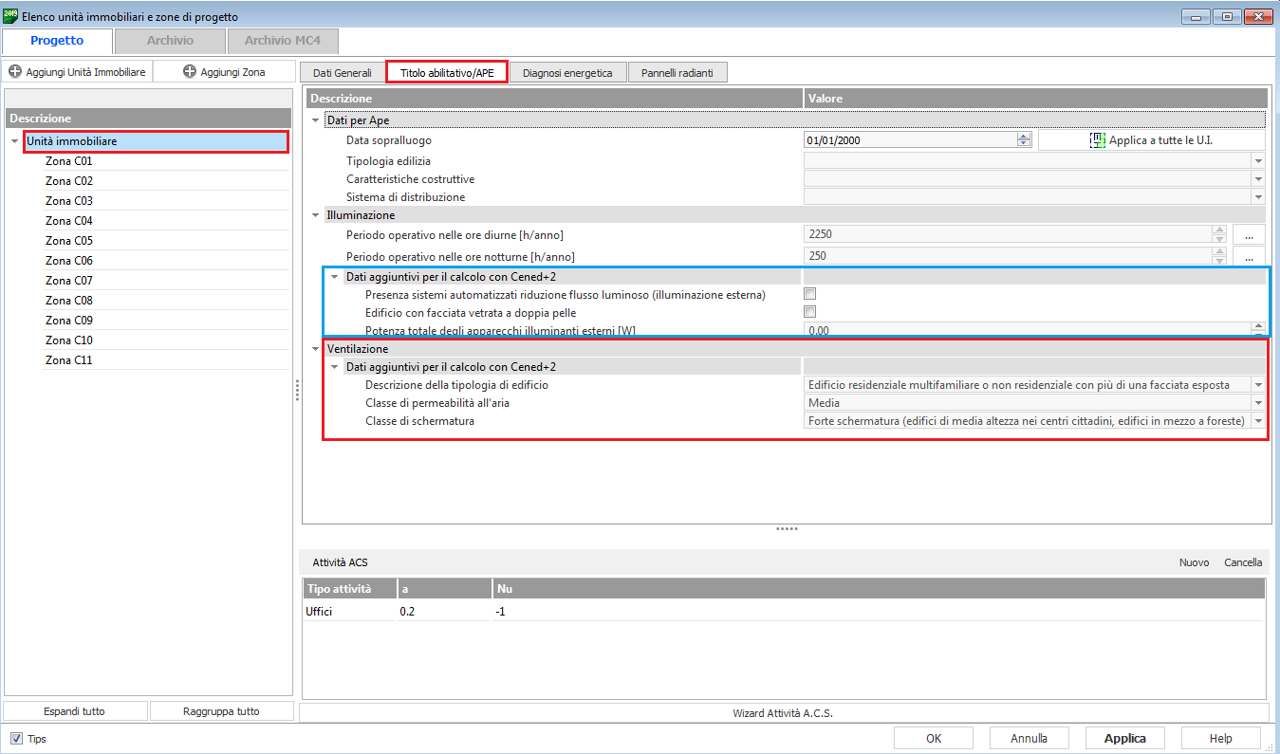Toggle the Tips checkbox
This screenshot has height=754, width=1280.
click(16, 739)
